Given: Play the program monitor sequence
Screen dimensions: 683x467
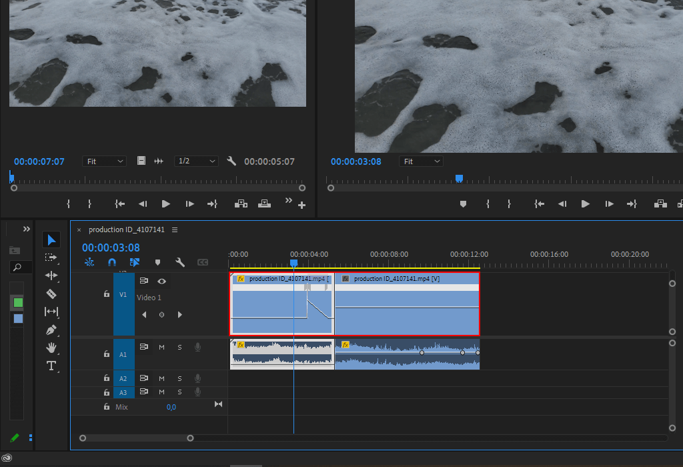Looking at the screenshot, I should pyautogui.click(x=585, y=204).
